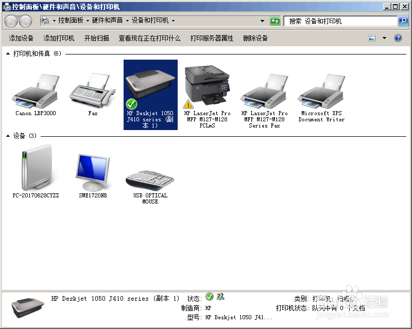Select the SME1720NR monitor icon

93,172
